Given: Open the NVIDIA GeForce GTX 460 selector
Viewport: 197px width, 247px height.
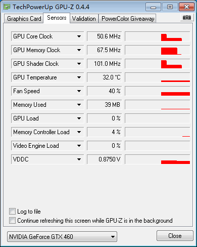Looking at the screenshot, I should (62, 236).
